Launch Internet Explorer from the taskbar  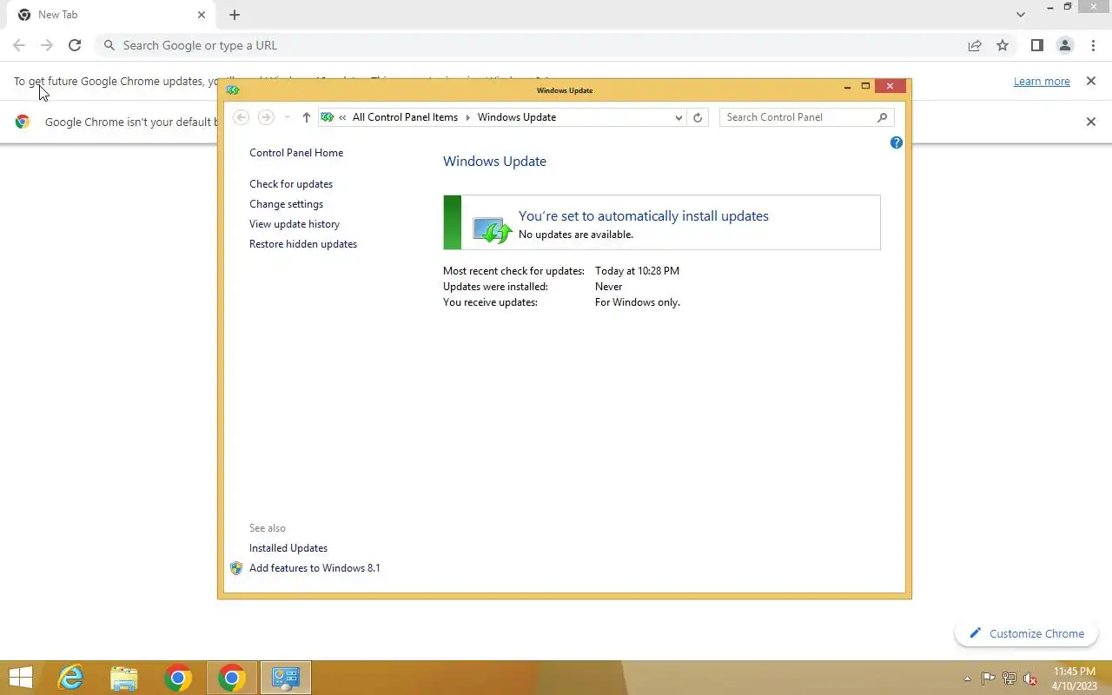[70, 678]
